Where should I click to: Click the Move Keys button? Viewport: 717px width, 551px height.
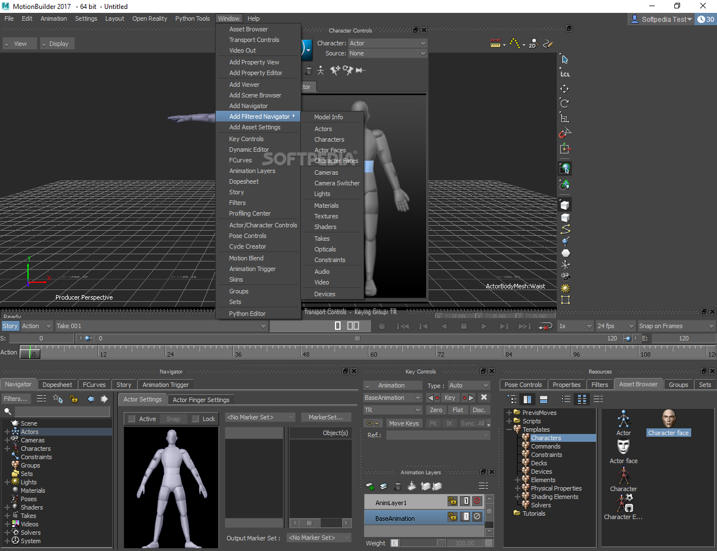tap(404, 423)
